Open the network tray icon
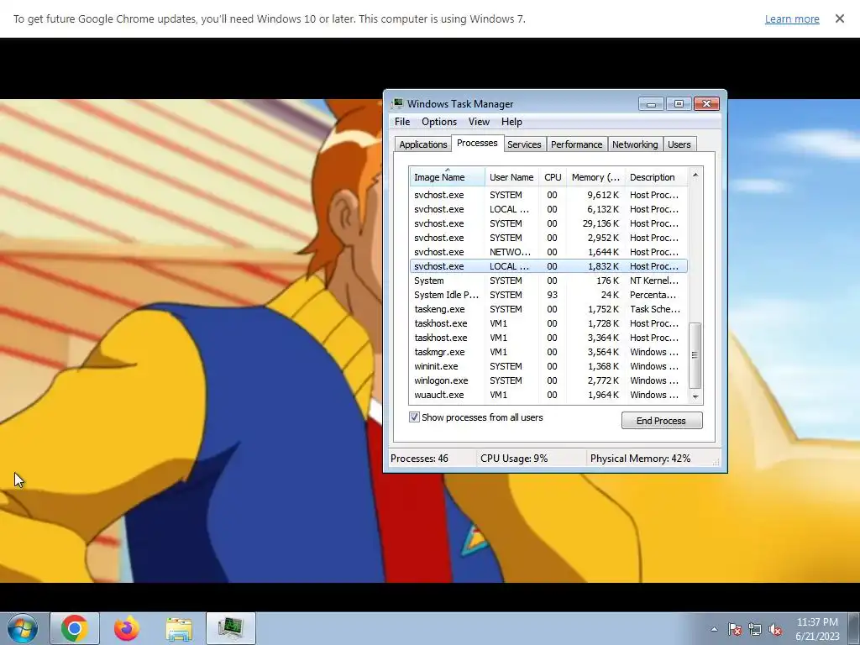This screenshot has width=860, height=645. [x=755, y=629]
